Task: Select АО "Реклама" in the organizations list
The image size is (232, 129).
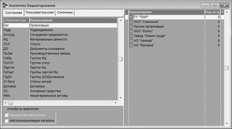Action: coord(144,45)
